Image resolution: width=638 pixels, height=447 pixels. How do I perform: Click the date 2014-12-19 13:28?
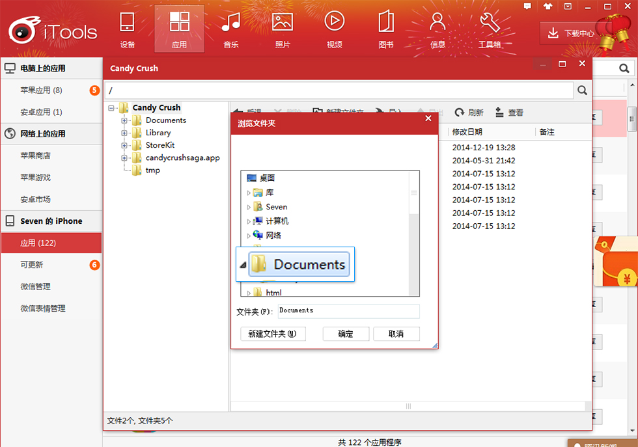click(x=483, y=148)
